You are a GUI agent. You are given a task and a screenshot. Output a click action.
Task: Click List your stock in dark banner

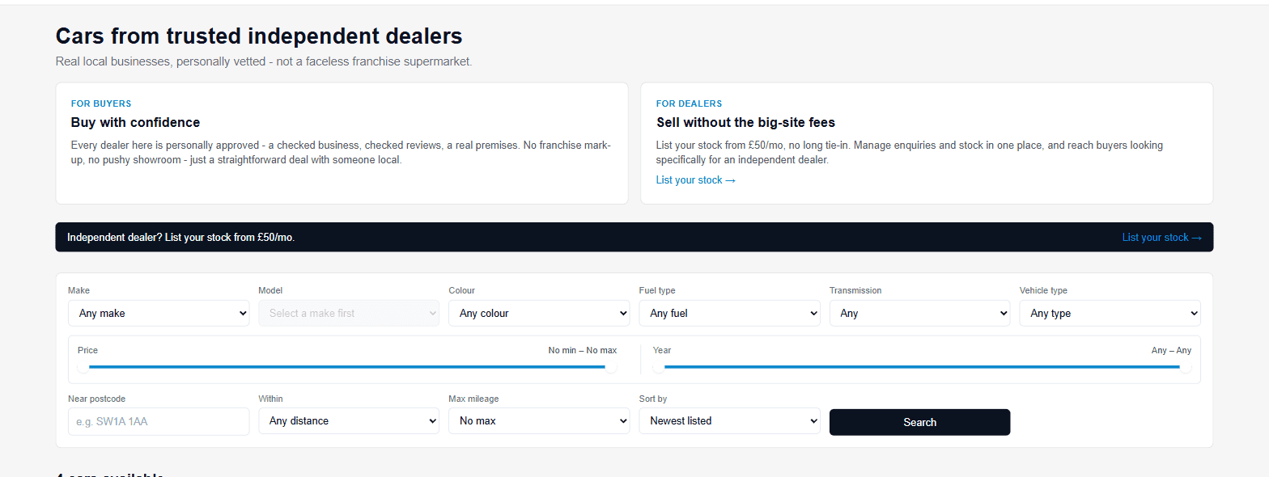coord(1161,238)
